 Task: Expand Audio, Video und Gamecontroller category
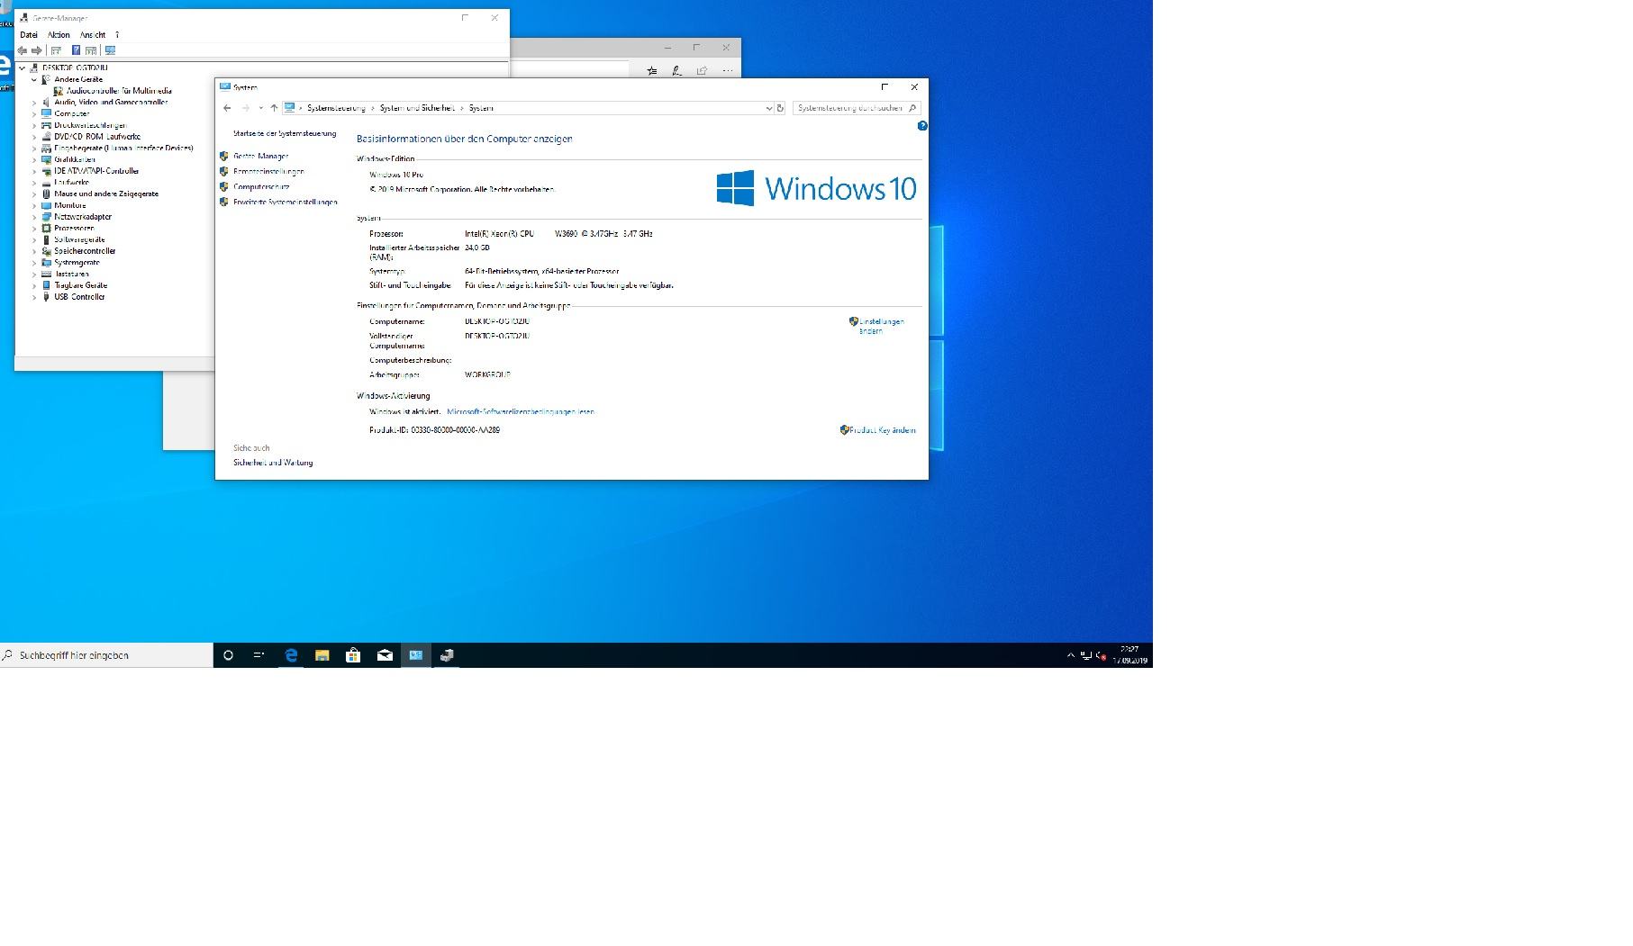tap(34, 103)
